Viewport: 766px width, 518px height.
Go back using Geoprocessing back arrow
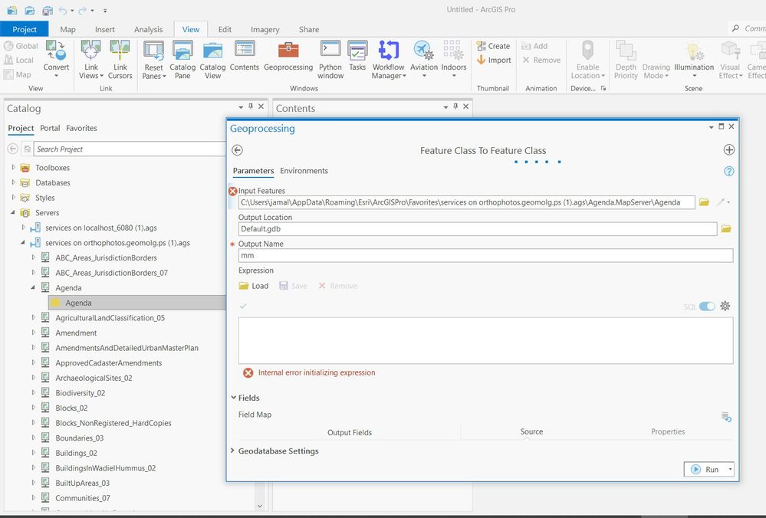[x=238, y=150]
